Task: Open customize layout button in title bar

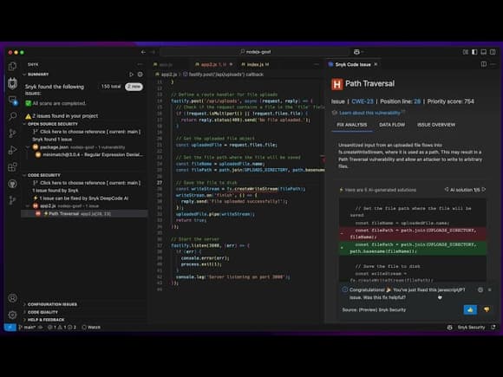Action: point(466,52)
